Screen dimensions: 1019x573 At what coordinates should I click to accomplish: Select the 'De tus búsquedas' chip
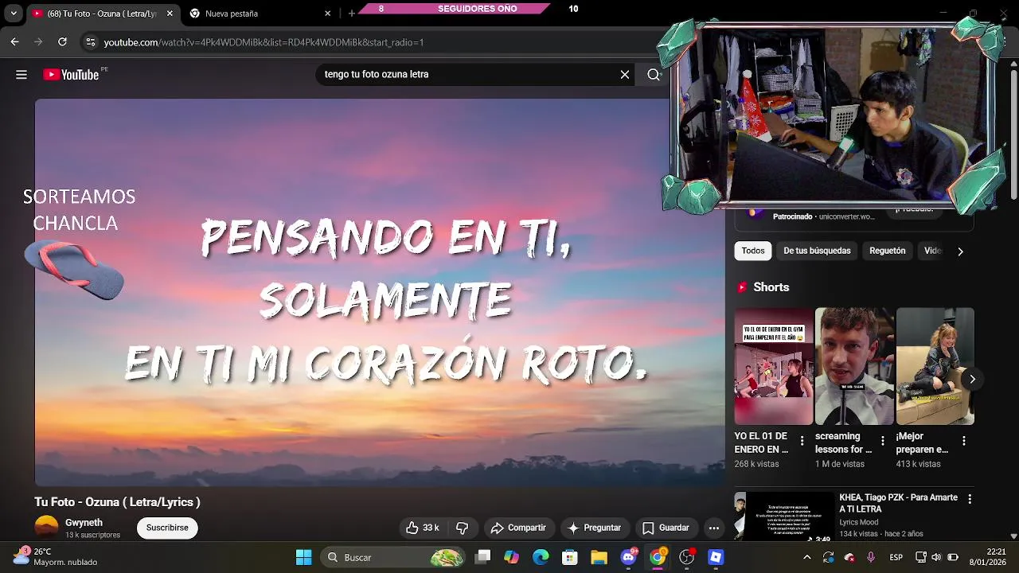point(817,251)
